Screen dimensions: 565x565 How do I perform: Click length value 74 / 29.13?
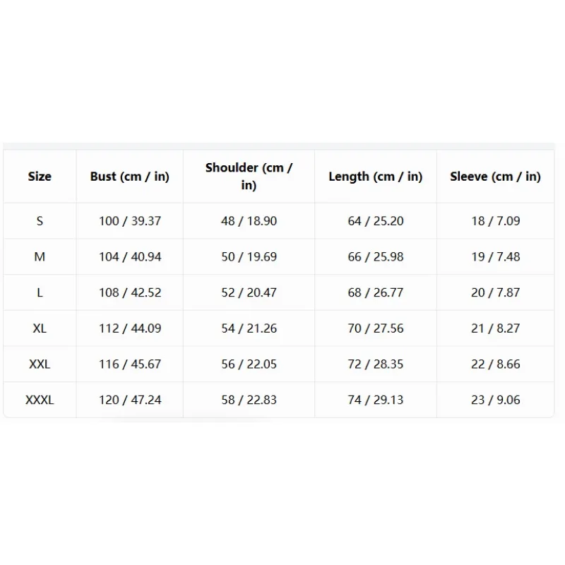[376, 400]
